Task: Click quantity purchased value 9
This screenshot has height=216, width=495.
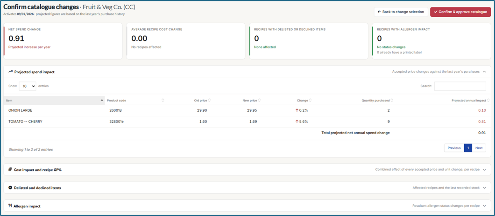Action: [x=389, y=121]
